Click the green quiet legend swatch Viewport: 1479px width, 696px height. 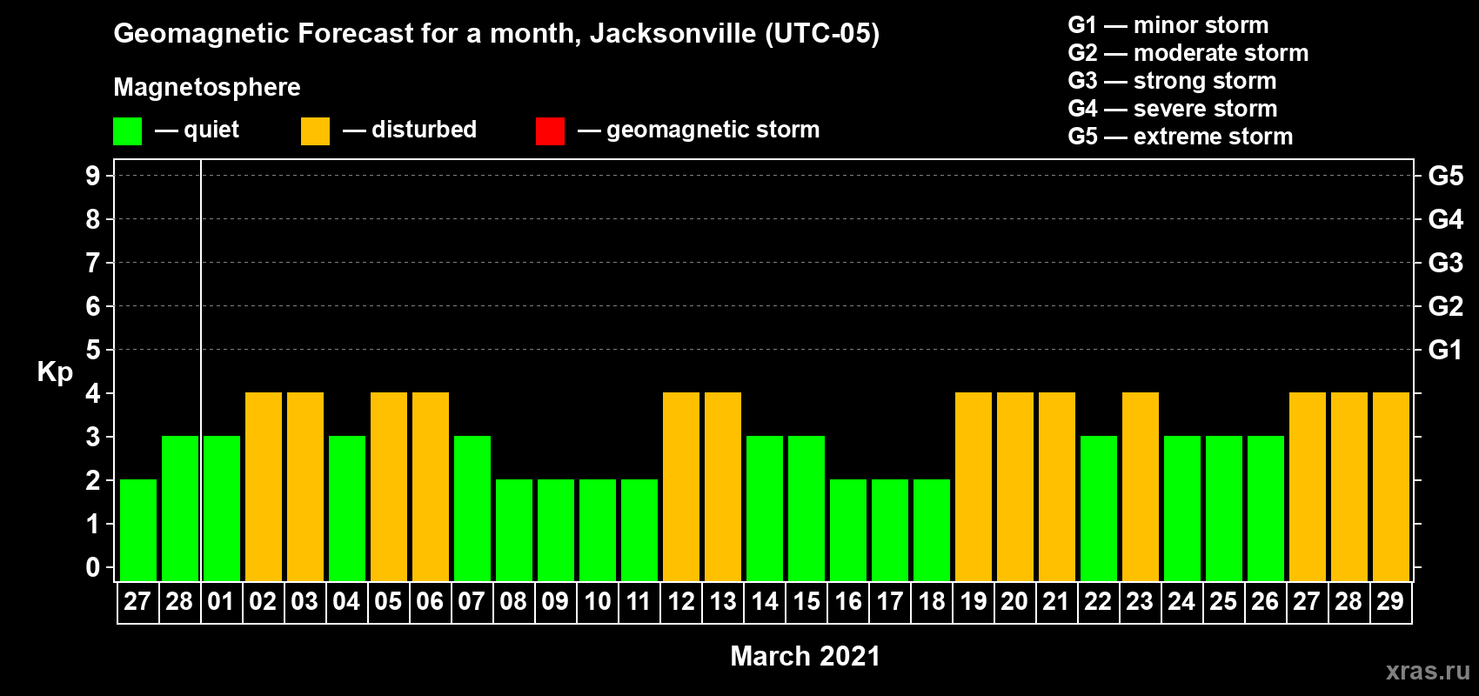pos(128,131)
